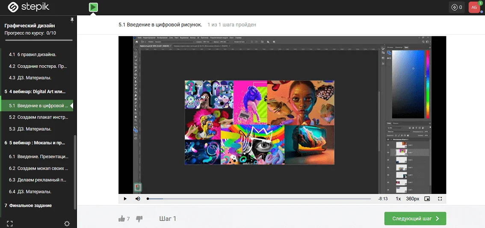485x228 pixels.
Task: Unpin the course sidebar
Action: pyautogui.click(x=72, y=20)
